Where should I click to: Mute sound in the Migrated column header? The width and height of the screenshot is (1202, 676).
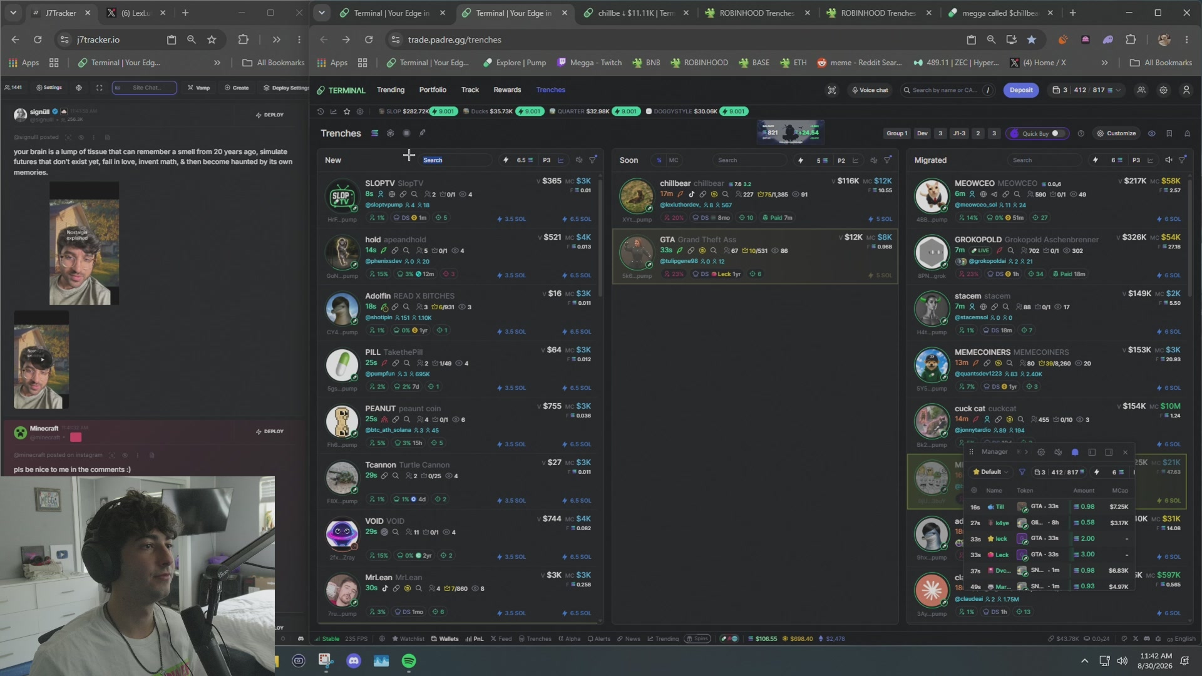pyautogui.click(x=1169, y=160)
